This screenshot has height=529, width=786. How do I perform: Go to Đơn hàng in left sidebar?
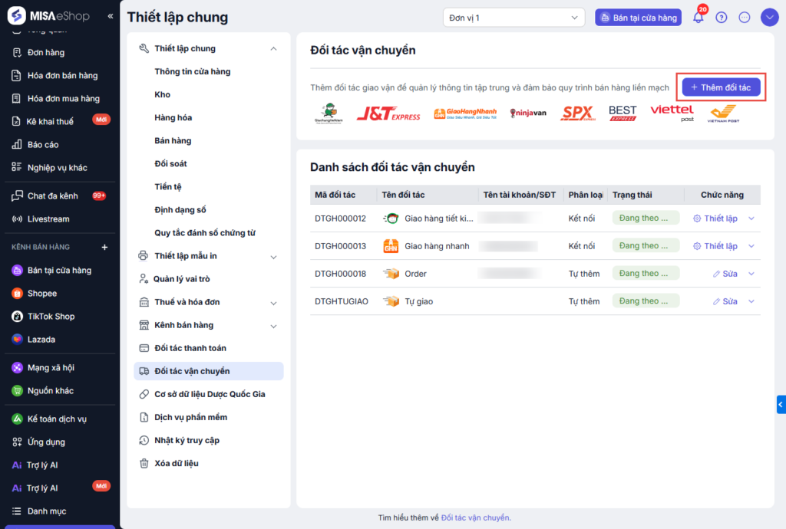(46, 53)
